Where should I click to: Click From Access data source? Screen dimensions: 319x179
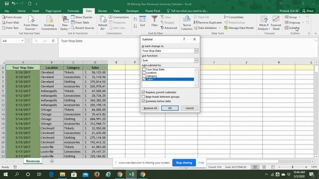pyautogui.click(x=12, y=17)
